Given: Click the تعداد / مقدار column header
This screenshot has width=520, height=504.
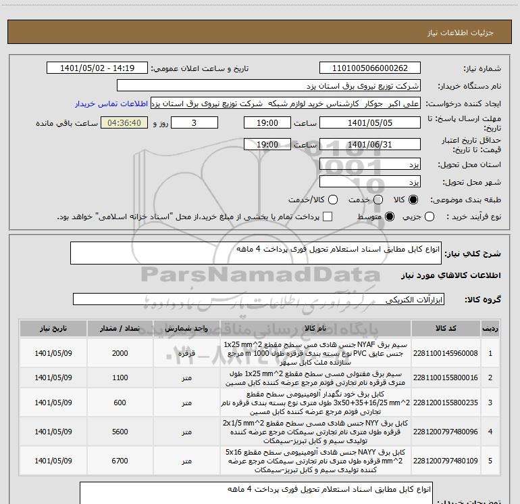Looking at the screenshot, I should [x=120, y=329].
